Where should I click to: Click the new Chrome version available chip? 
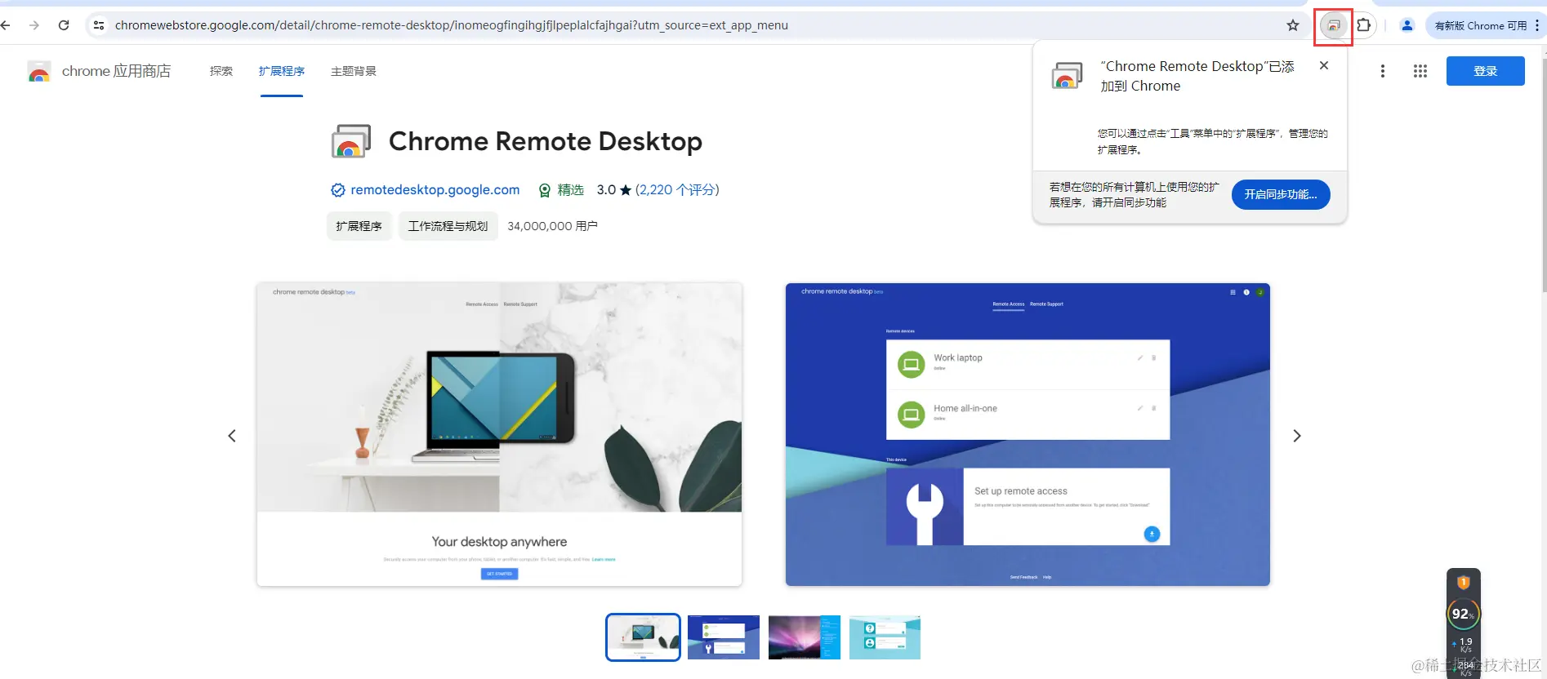[1481, 25]
